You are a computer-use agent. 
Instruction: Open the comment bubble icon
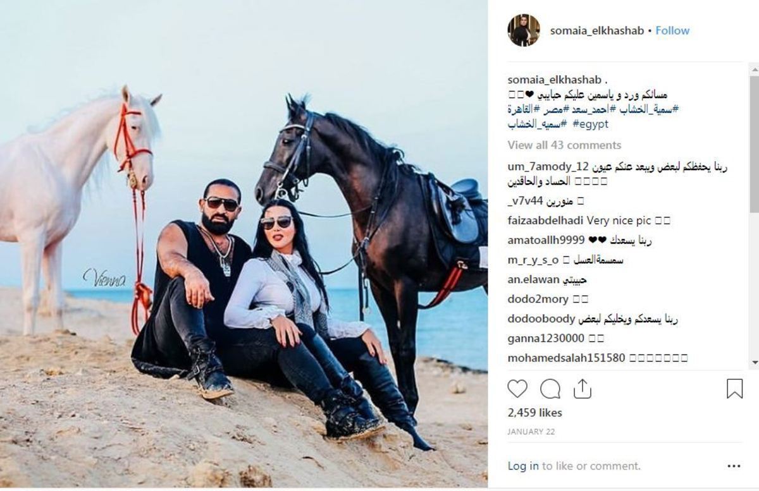click(x=550, y=388)
